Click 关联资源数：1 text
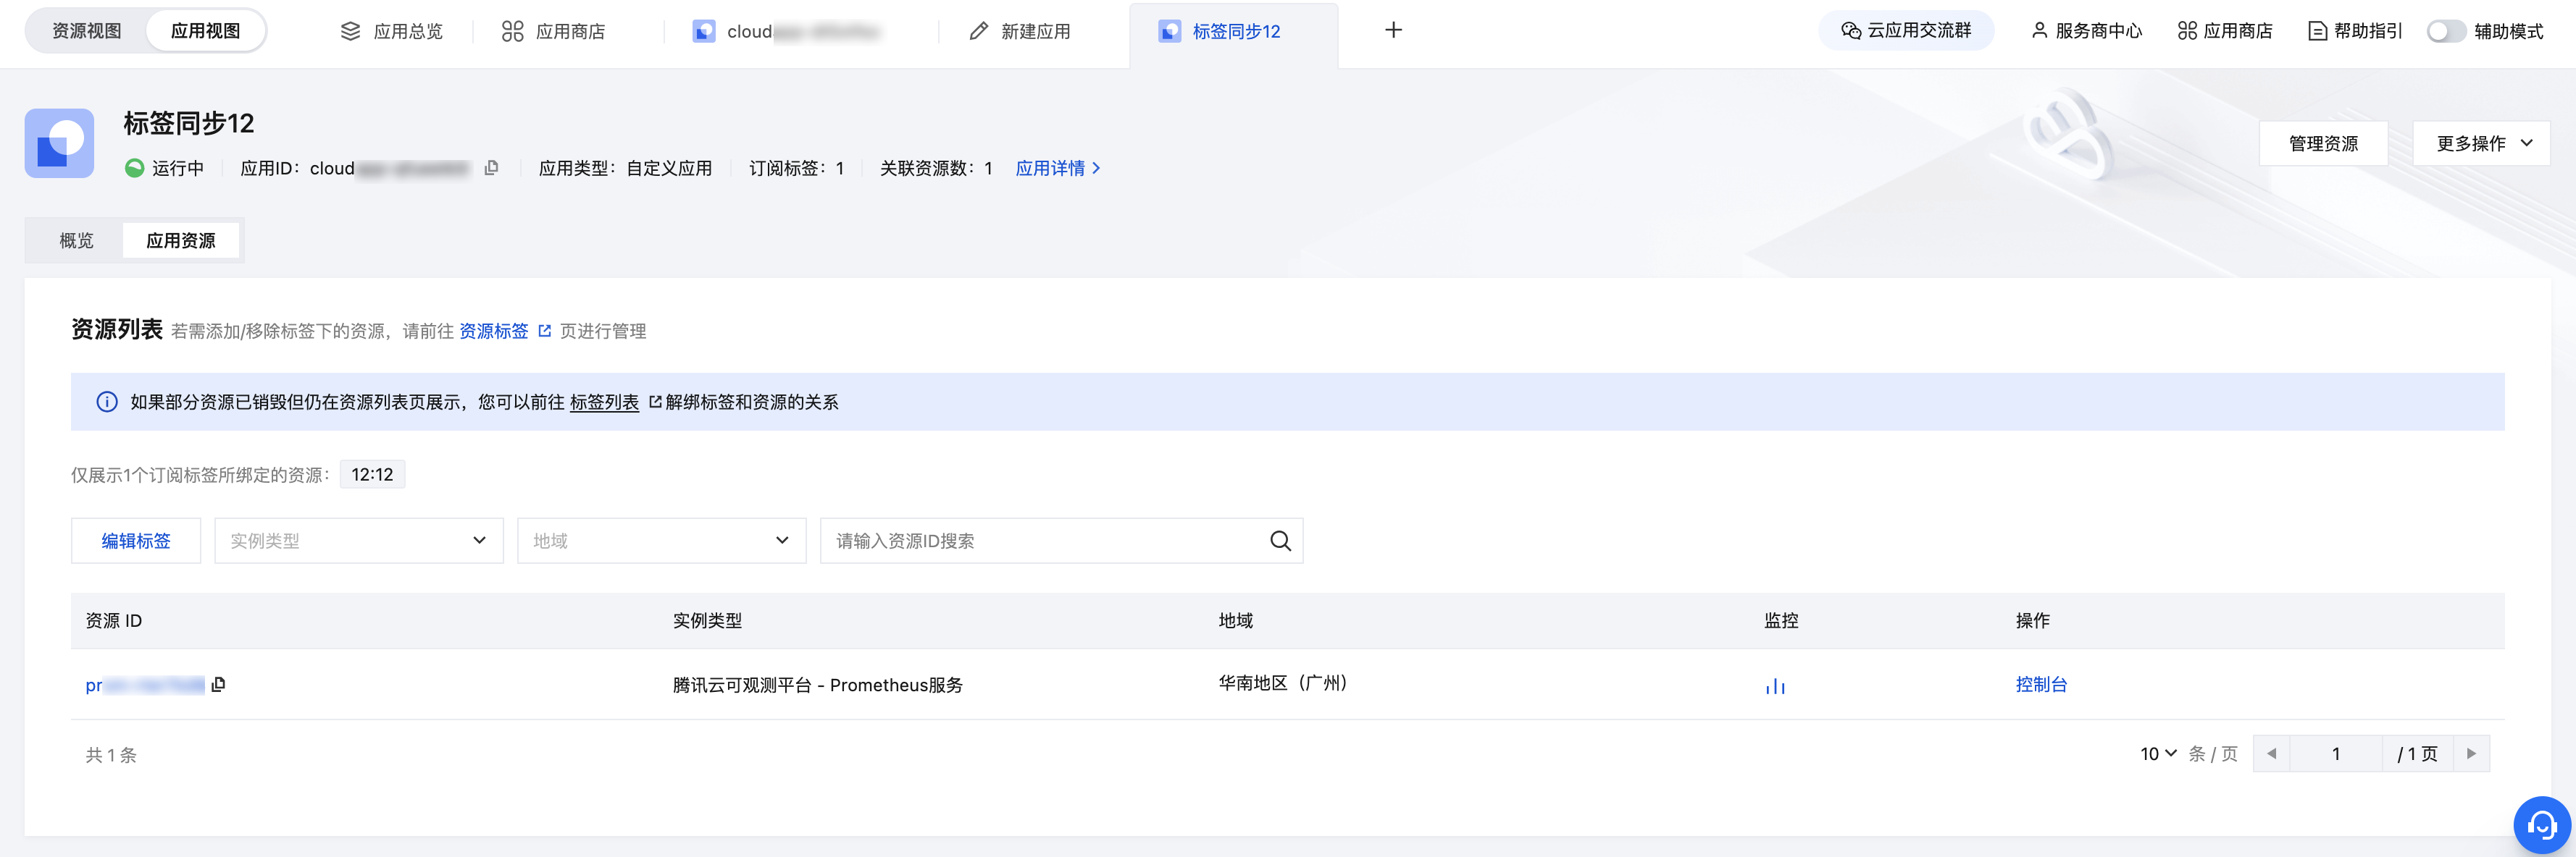2576x857 pixels. pyautogui.click(x=936, y=168)
